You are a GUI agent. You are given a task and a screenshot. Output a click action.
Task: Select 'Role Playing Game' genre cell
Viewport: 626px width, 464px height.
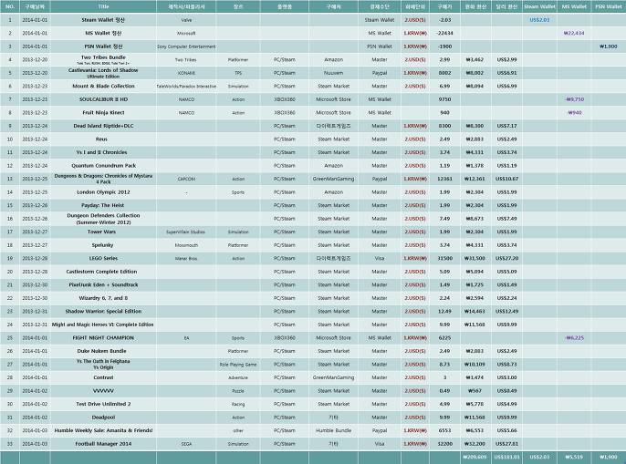[x=238, y=365]
